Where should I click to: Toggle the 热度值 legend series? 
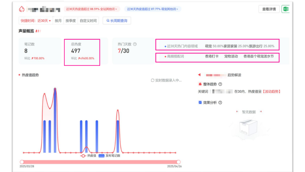click(88, 156)
